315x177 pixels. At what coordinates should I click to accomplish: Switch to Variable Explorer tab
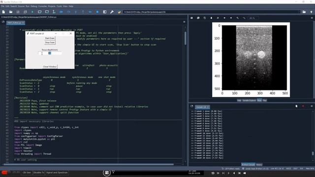point(249,100)
